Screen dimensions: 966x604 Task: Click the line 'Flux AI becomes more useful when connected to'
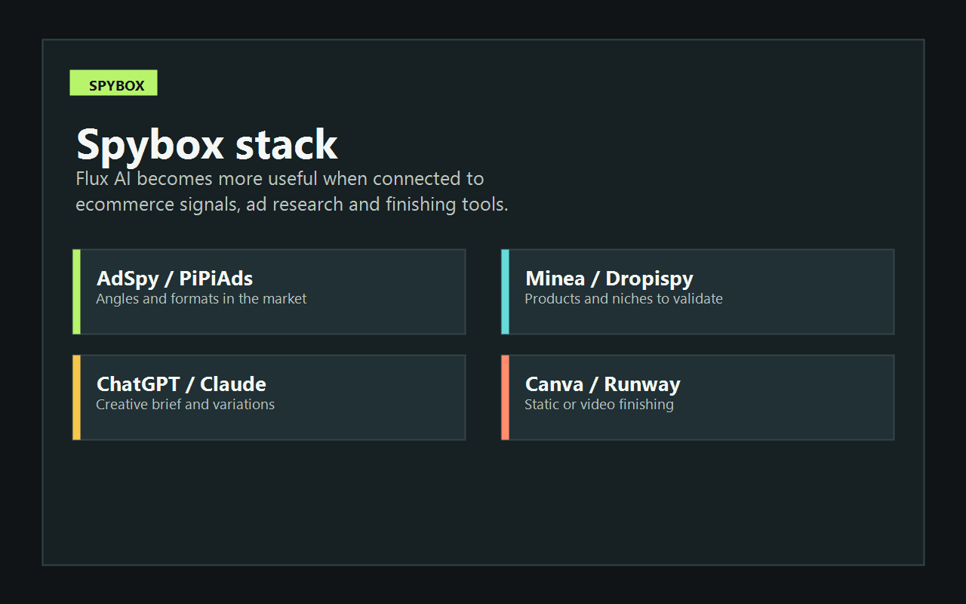coord(280,179)
